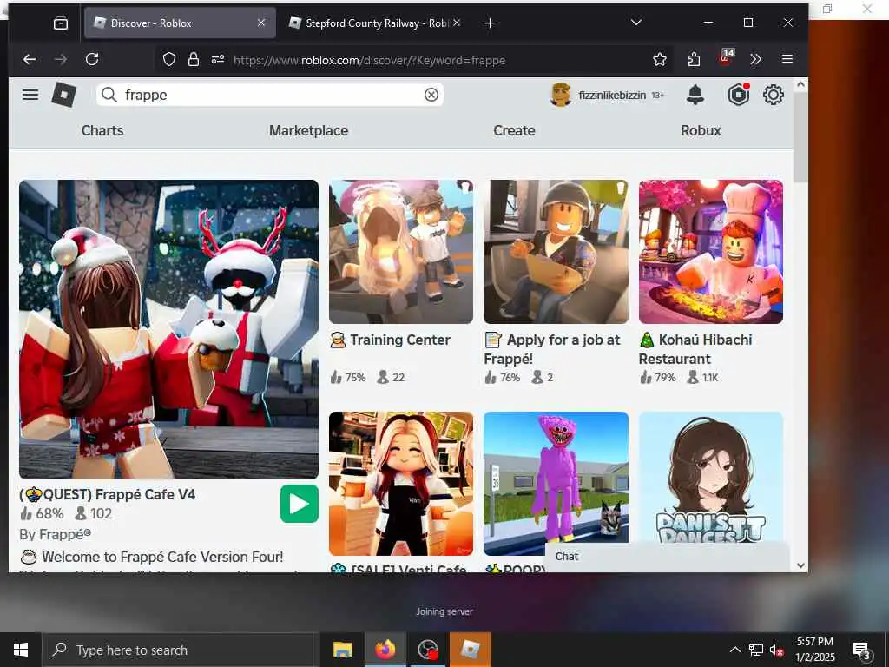This screenshot has height=667, width=889.
Task: Click the browser address bar URL
Action: point(369,60)
